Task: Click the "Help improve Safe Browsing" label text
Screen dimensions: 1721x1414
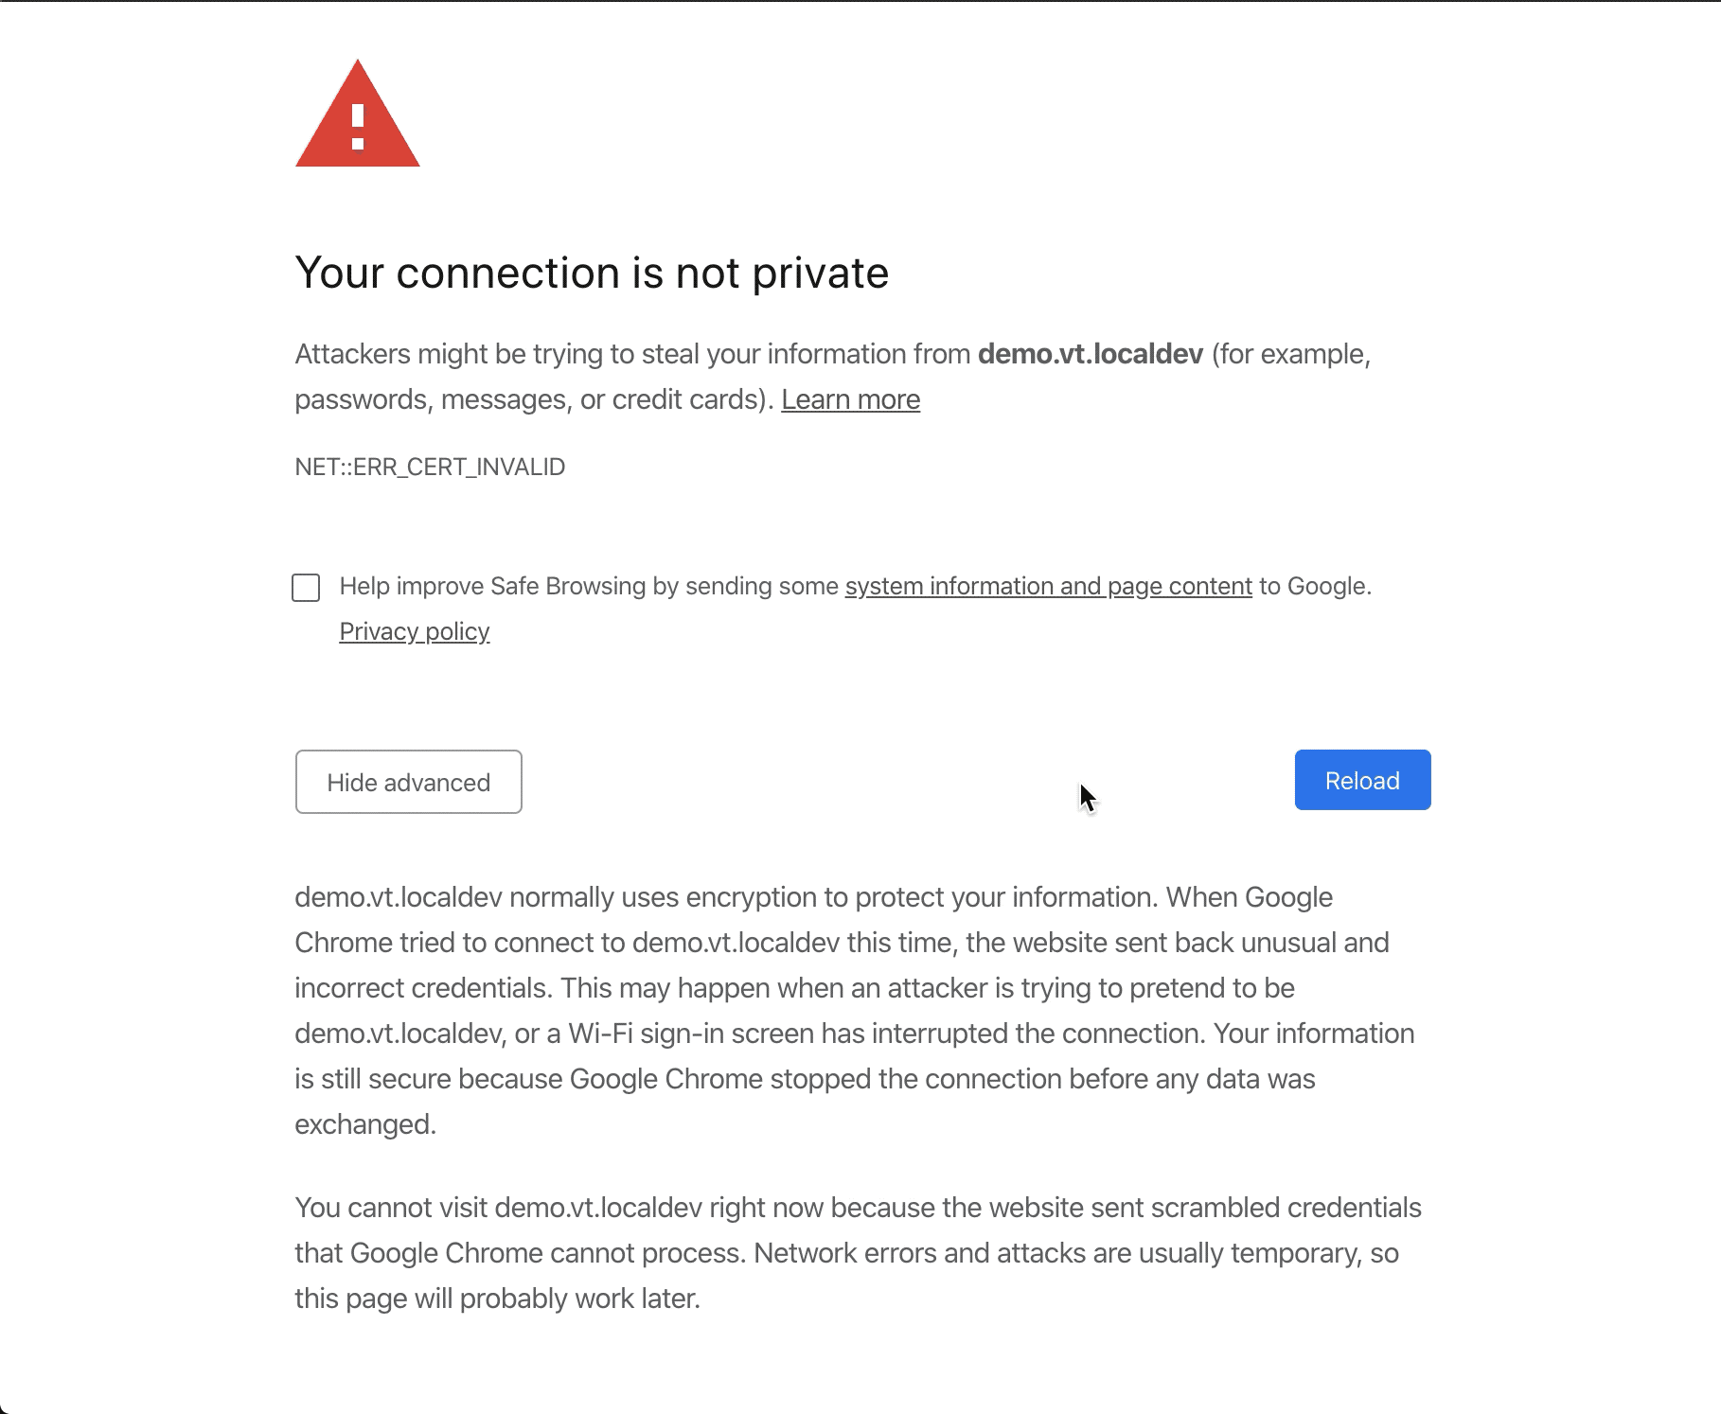Action: 587,586
